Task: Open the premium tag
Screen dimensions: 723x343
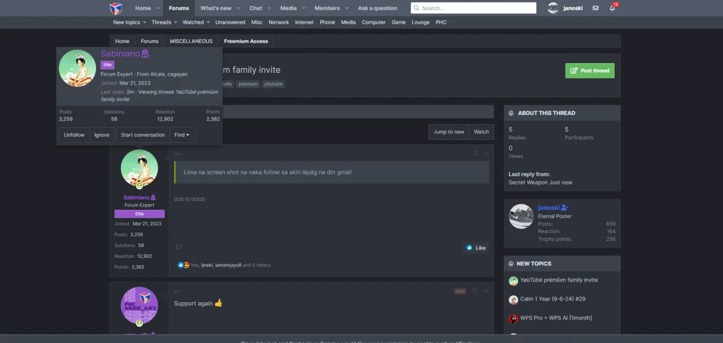Action: point(247,84)
